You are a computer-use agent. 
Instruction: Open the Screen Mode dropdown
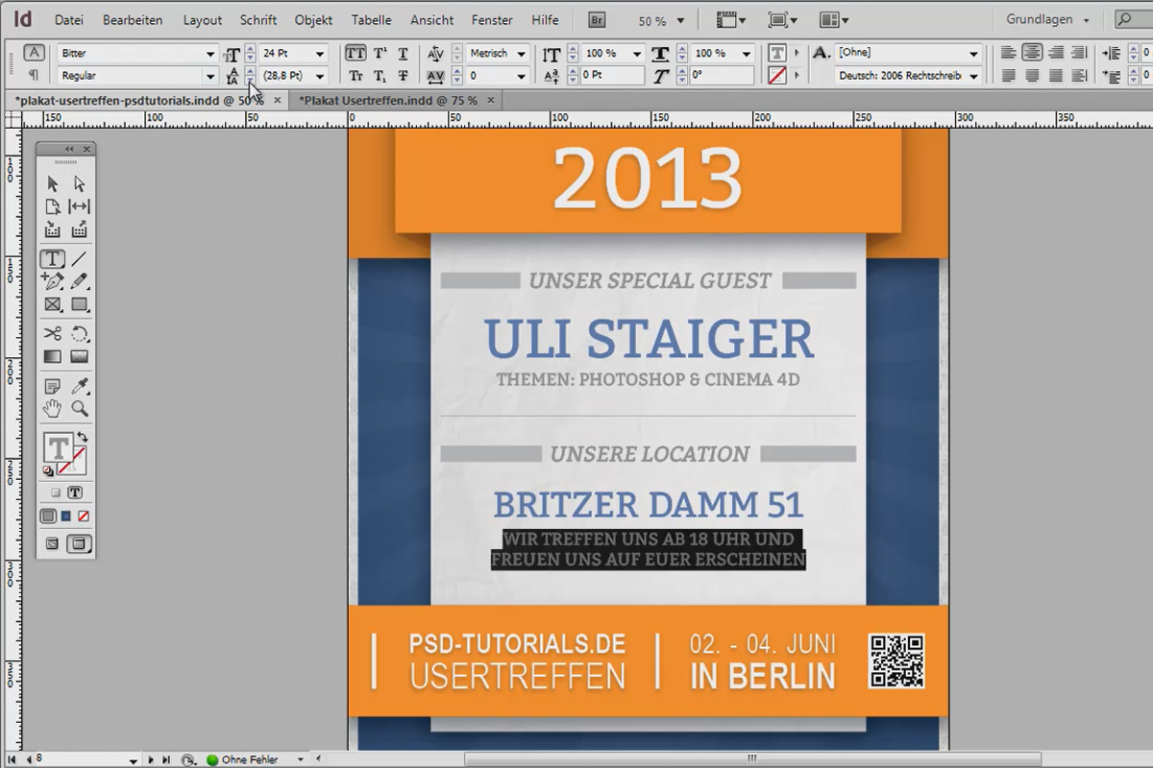[783, 19]
